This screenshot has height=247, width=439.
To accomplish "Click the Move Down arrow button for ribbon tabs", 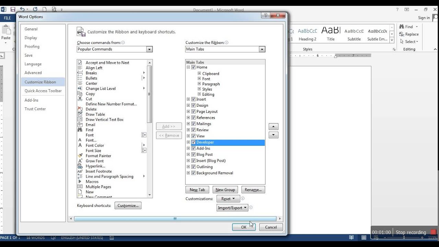I will 273,135.
